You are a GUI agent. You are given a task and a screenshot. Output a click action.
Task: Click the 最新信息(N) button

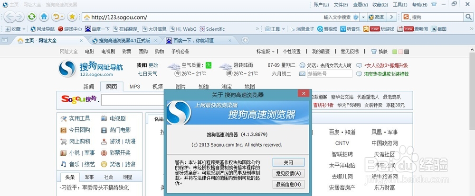[x=288, y=185]
